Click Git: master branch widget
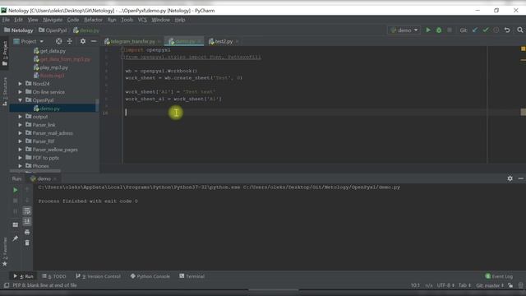 click(x=490, y=285)
